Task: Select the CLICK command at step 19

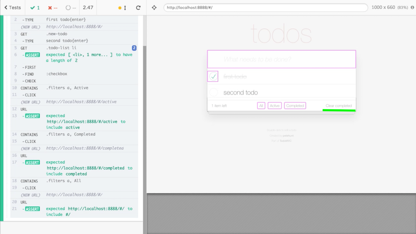Action: (74, 188)
